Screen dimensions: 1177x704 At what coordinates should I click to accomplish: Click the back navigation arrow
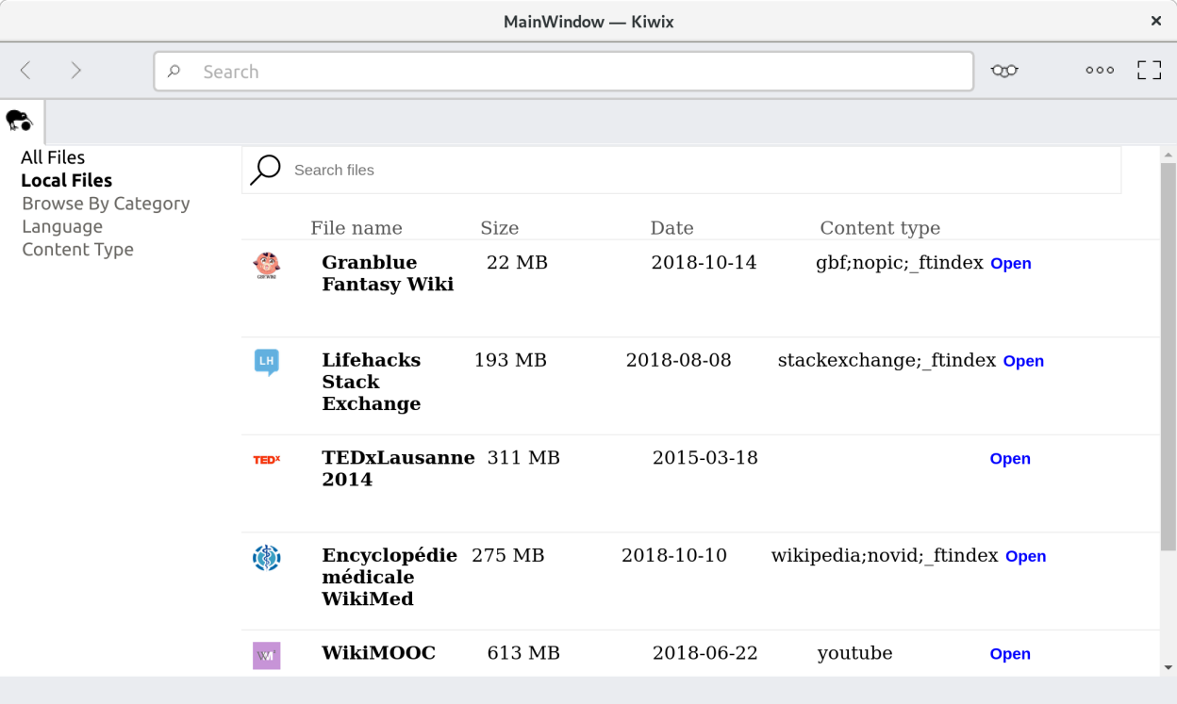pyautogui.click(x=25, y=71)
